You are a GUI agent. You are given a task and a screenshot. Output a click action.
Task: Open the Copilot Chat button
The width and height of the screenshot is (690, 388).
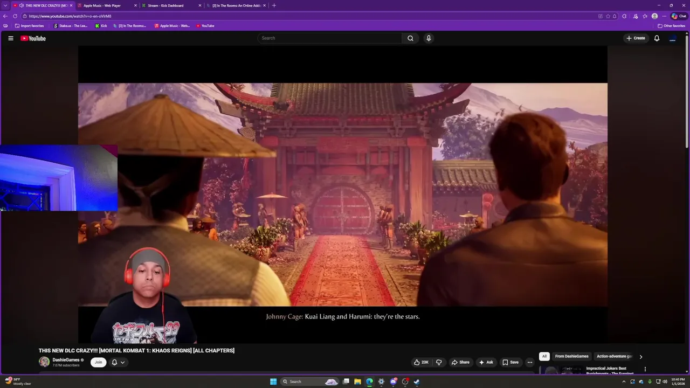(679, 16)
